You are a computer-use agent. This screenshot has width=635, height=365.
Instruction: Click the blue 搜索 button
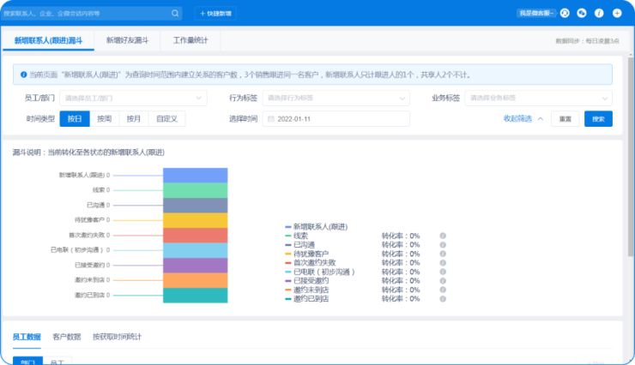(x=598, y=119)
